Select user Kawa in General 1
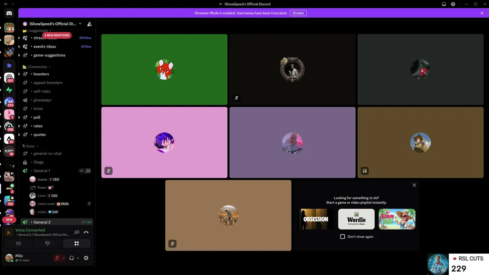489x275 pixels. click(61, 188)
